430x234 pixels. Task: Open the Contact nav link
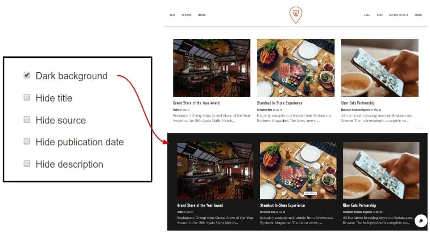pos(202,15)
